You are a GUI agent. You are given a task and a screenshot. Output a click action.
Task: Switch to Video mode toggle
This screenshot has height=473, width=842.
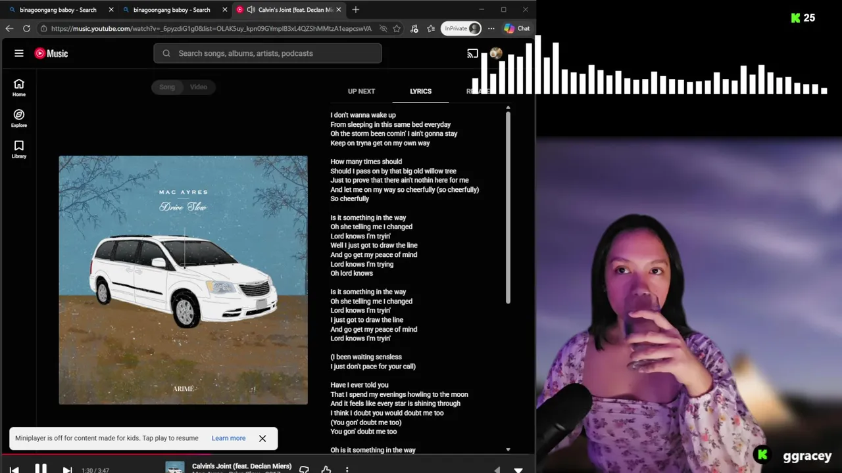[199, 87]
